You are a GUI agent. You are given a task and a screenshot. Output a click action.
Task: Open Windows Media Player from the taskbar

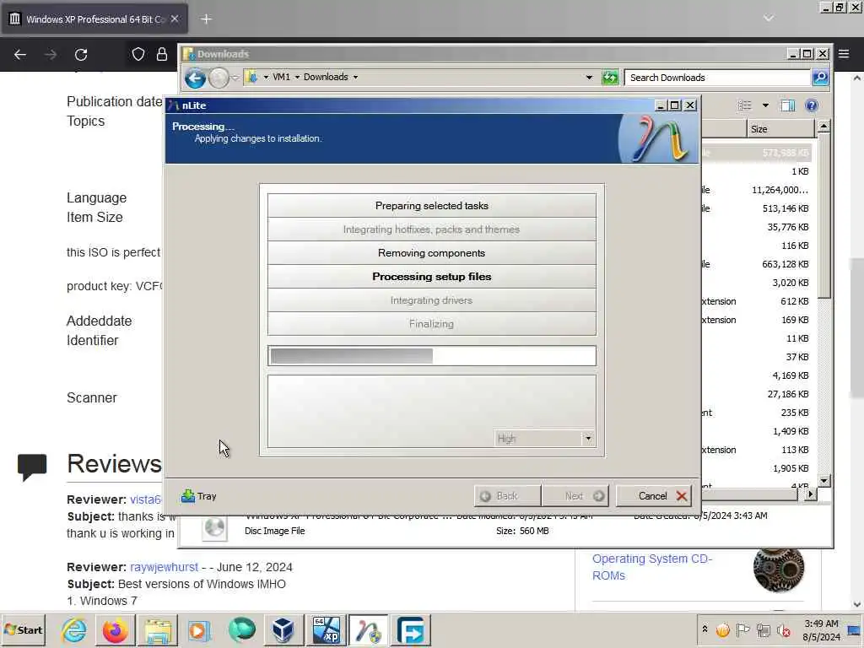click(x=199, y=630)
